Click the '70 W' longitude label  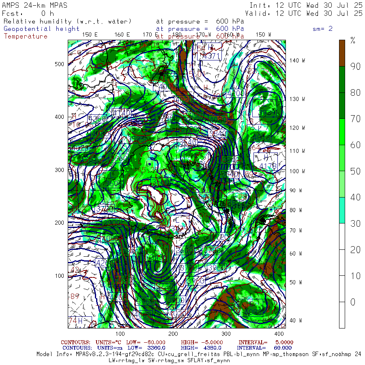[296, 231]
